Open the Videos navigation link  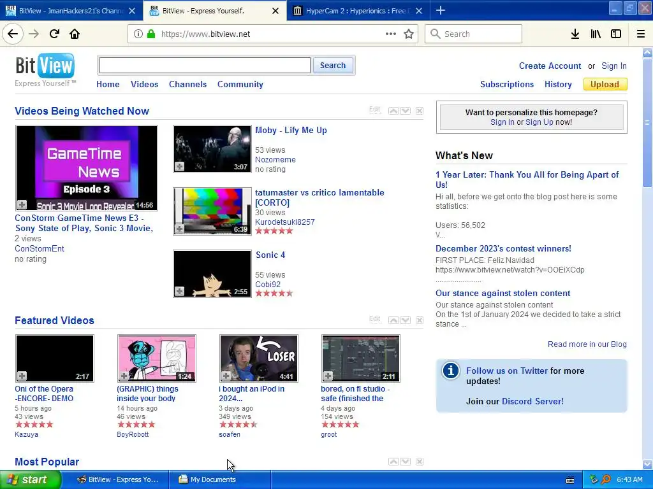point(145,84)
